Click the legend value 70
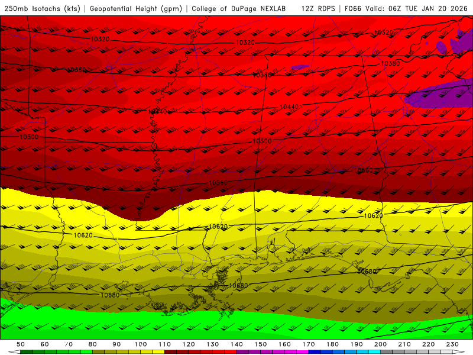Image resolution: width=473 pixels, height=355 pixels. click(x=69, y=344)
